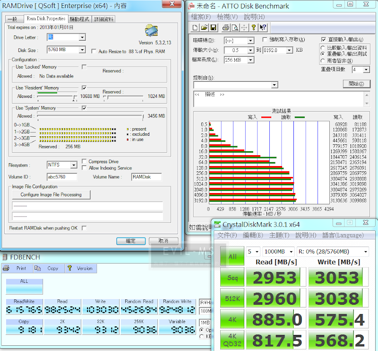Click CrystalDiskMark Seq test button
378x351 pixels.
click(x=232, y=278)
